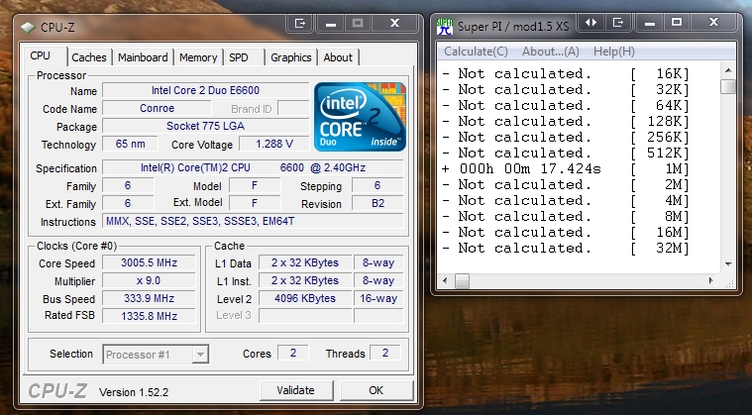The width and height of the screenshot is (752, 415).
Task: Click the 'Version 1.52.2' text
Action: (x=134, y=392)
